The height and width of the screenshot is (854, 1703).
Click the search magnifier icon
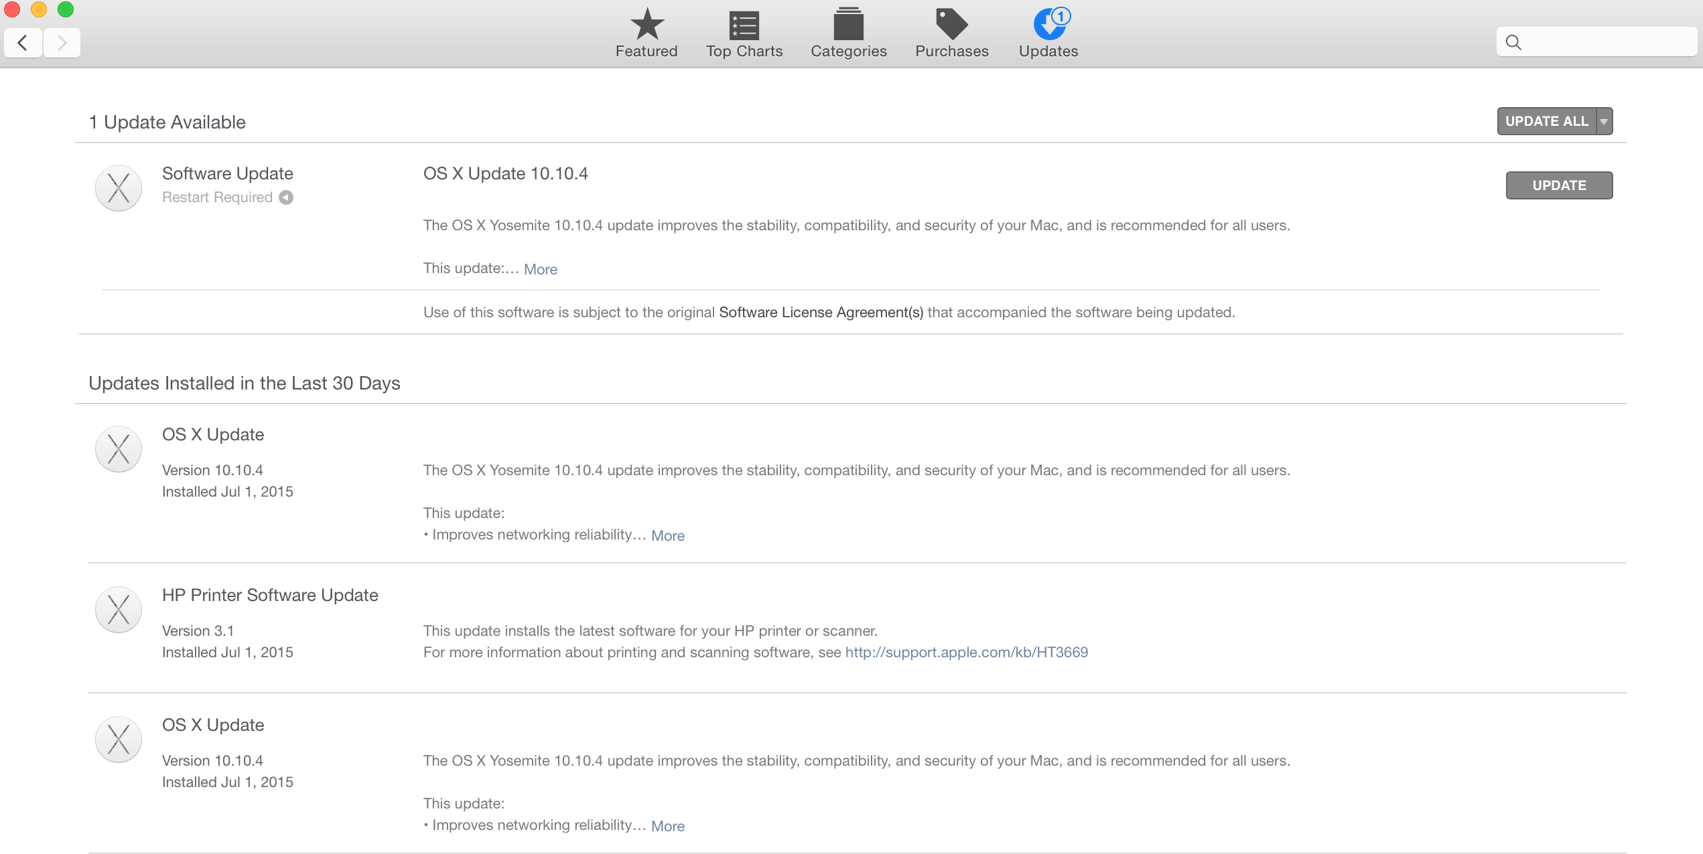pos(1513,42)
